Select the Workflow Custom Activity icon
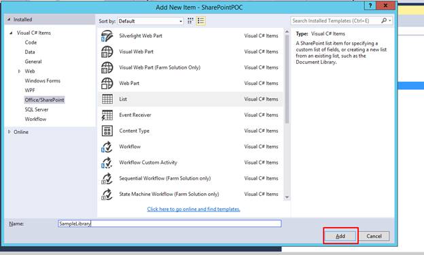 107,163
